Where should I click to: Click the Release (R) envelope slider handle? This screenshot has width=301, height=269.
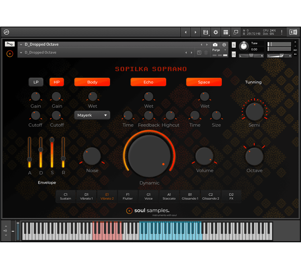(63, 159)
